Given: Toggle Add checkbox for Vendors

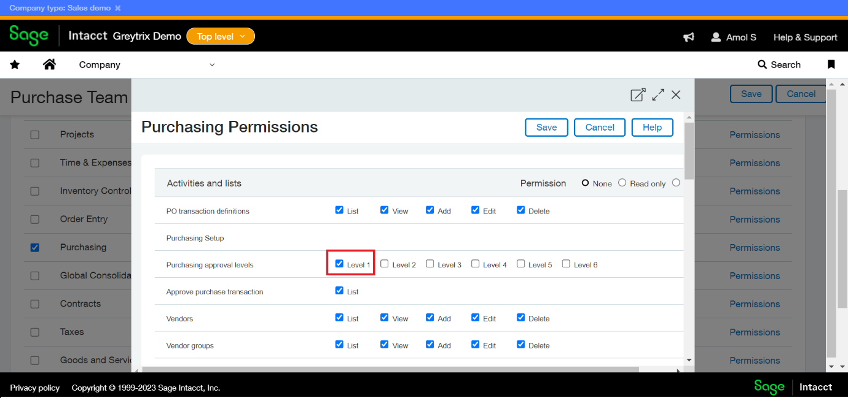Looking at the screenshot, I should click(430, 318).
